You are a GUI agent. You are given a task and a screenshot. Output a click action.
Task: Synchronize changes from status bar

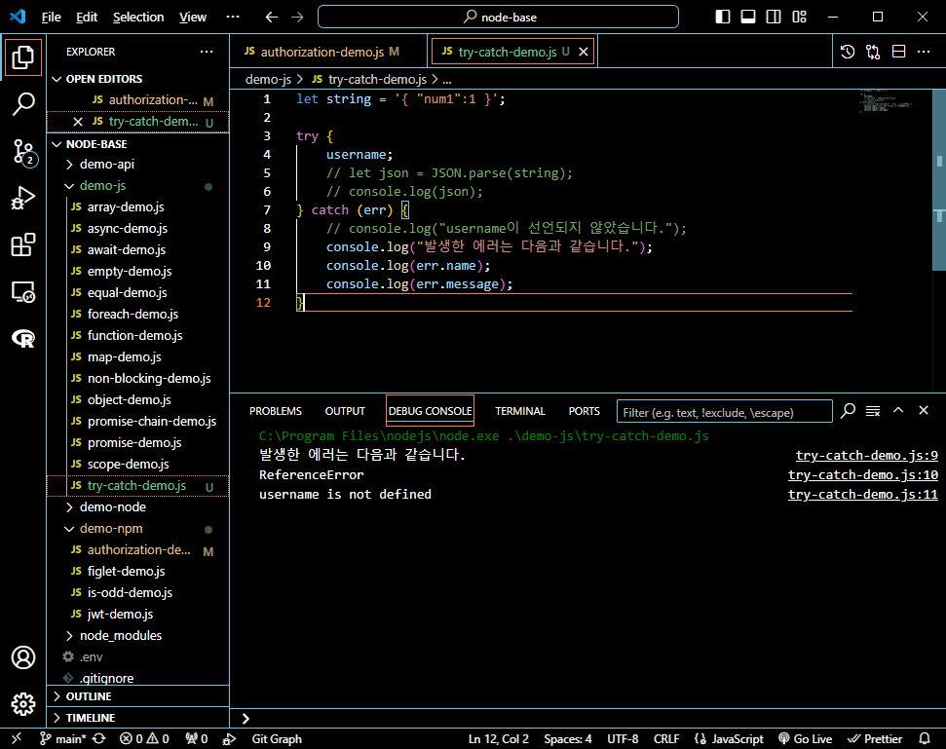click(99, 738)
